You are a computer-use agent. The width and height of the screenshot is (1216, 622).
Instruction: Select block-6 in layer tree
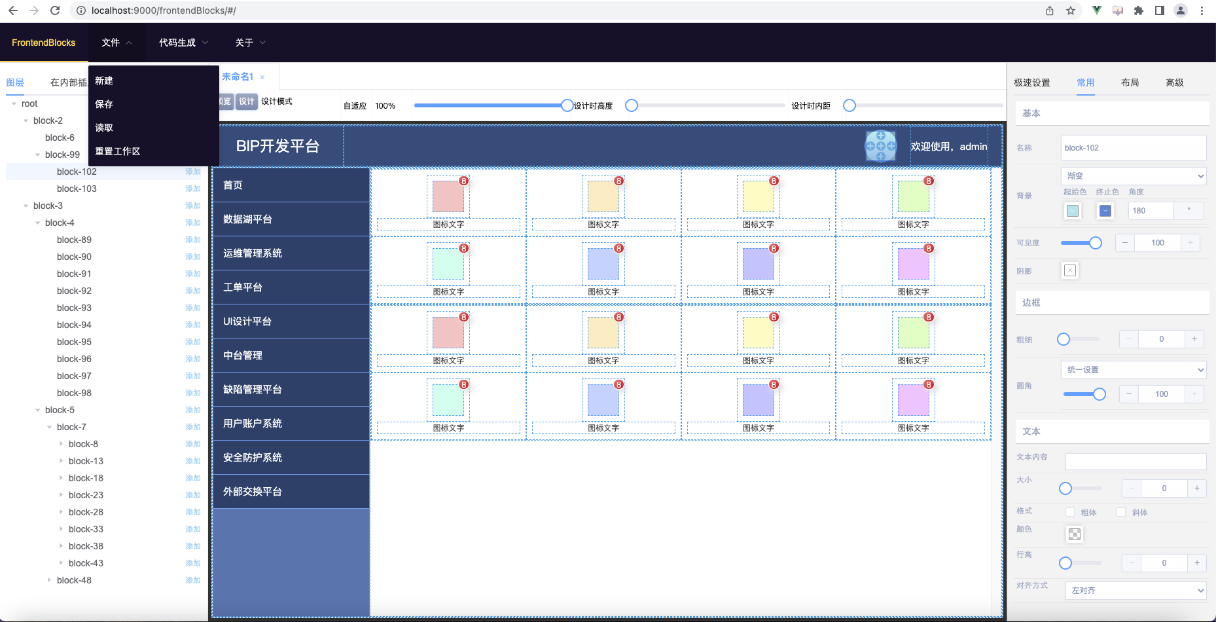pyautogui.click(x=60, y=137)
